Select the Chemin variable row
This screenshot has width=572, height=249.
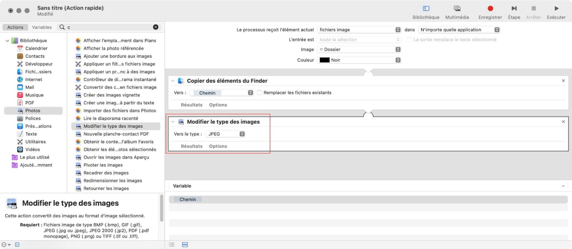click(368, 200)
